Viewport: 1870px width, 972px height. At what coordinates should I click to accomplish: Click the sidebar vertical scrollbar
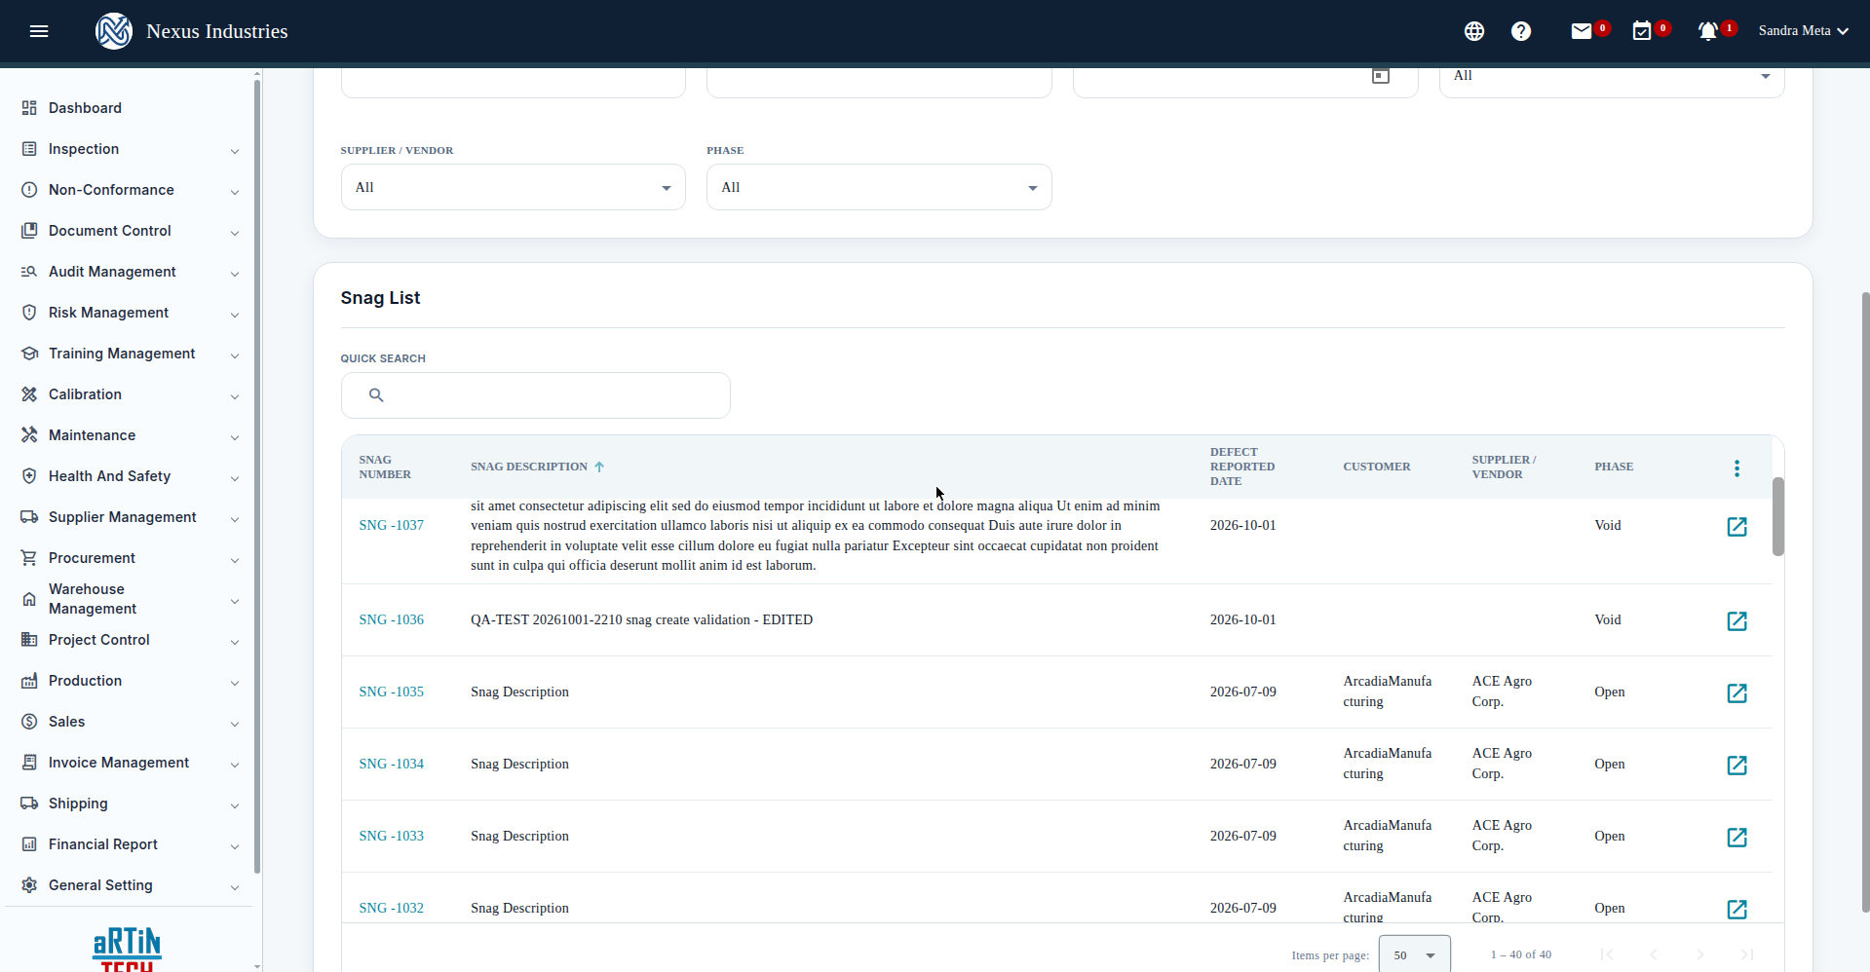(256, 474)
